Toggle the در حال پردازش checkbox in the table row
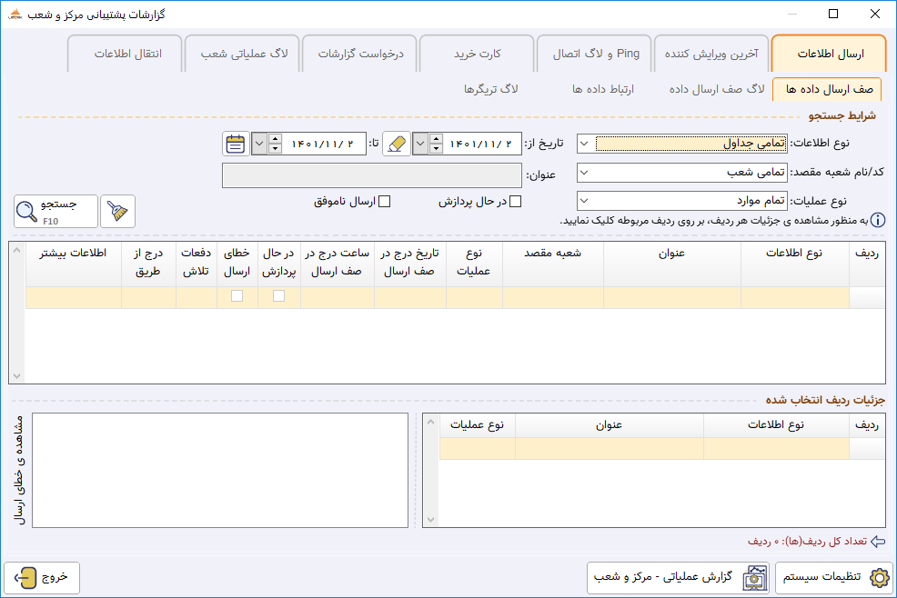 click(x=278, y=295)
